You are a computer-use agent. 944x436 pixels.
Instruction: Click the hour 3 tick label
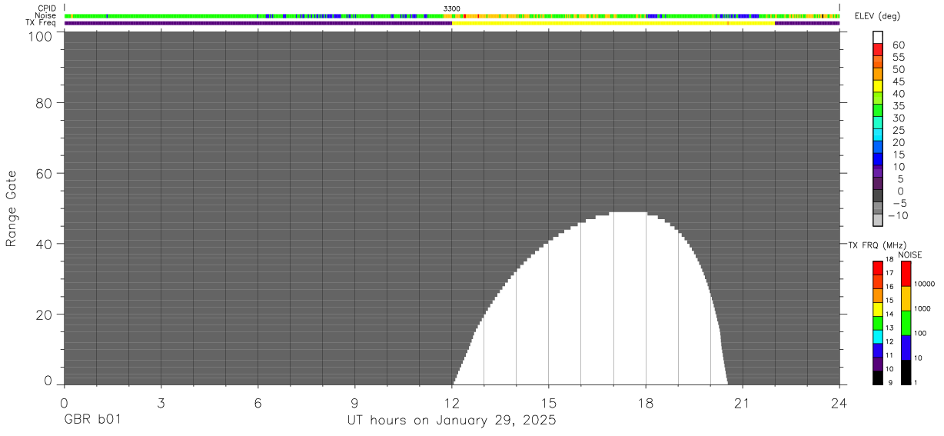pos(161,402)
